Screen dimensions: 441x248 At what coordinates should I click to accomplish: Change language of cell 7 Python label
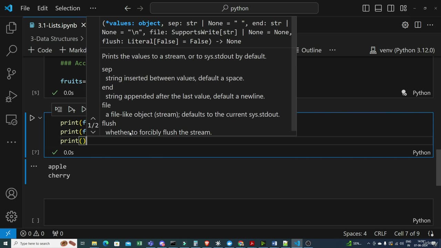422,153
